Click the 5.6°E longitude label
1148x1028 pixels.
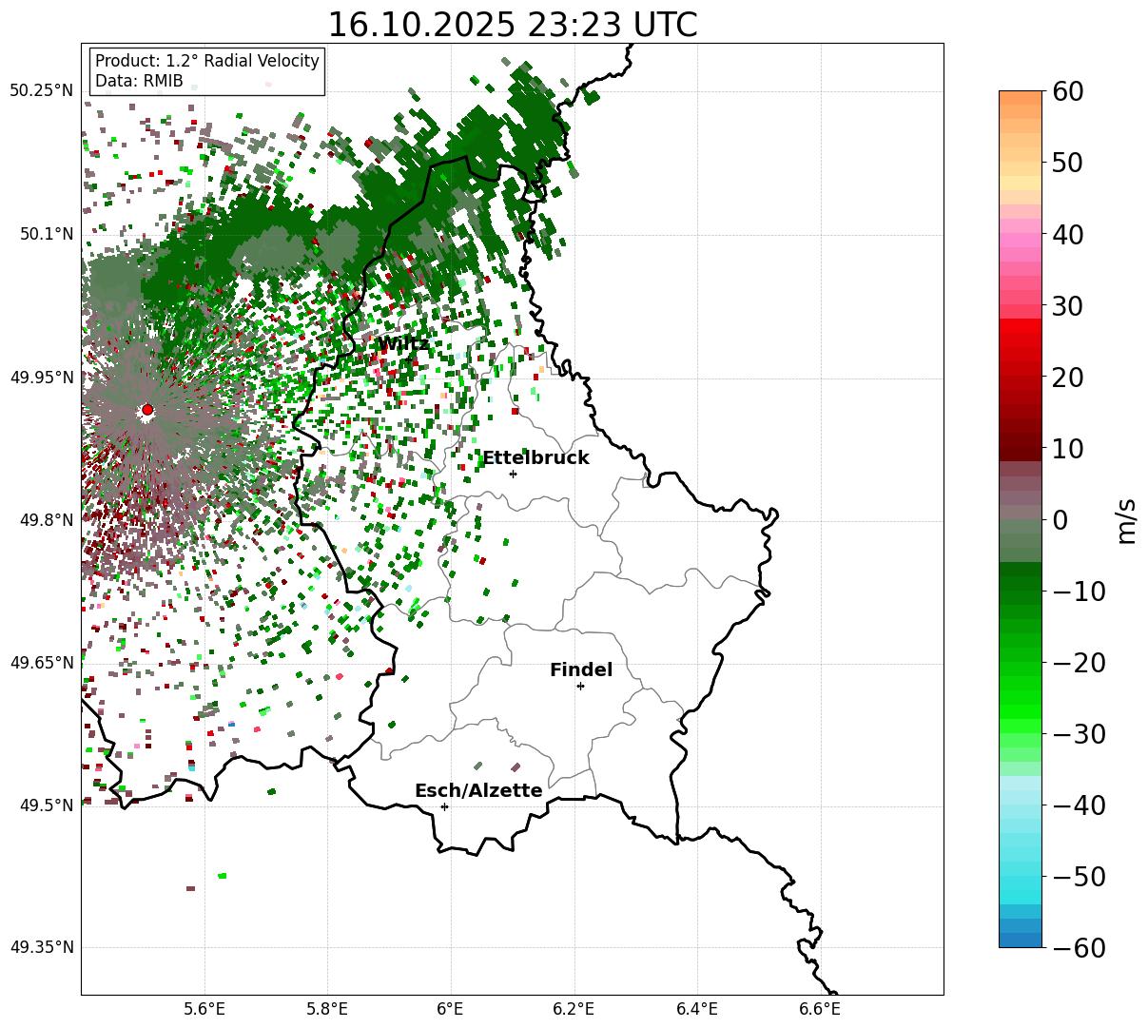point(204,1009)
